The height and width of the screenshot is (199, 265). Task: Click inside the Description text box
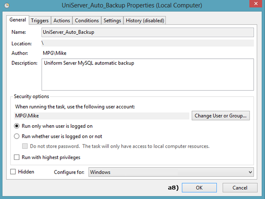click(148, 74)
